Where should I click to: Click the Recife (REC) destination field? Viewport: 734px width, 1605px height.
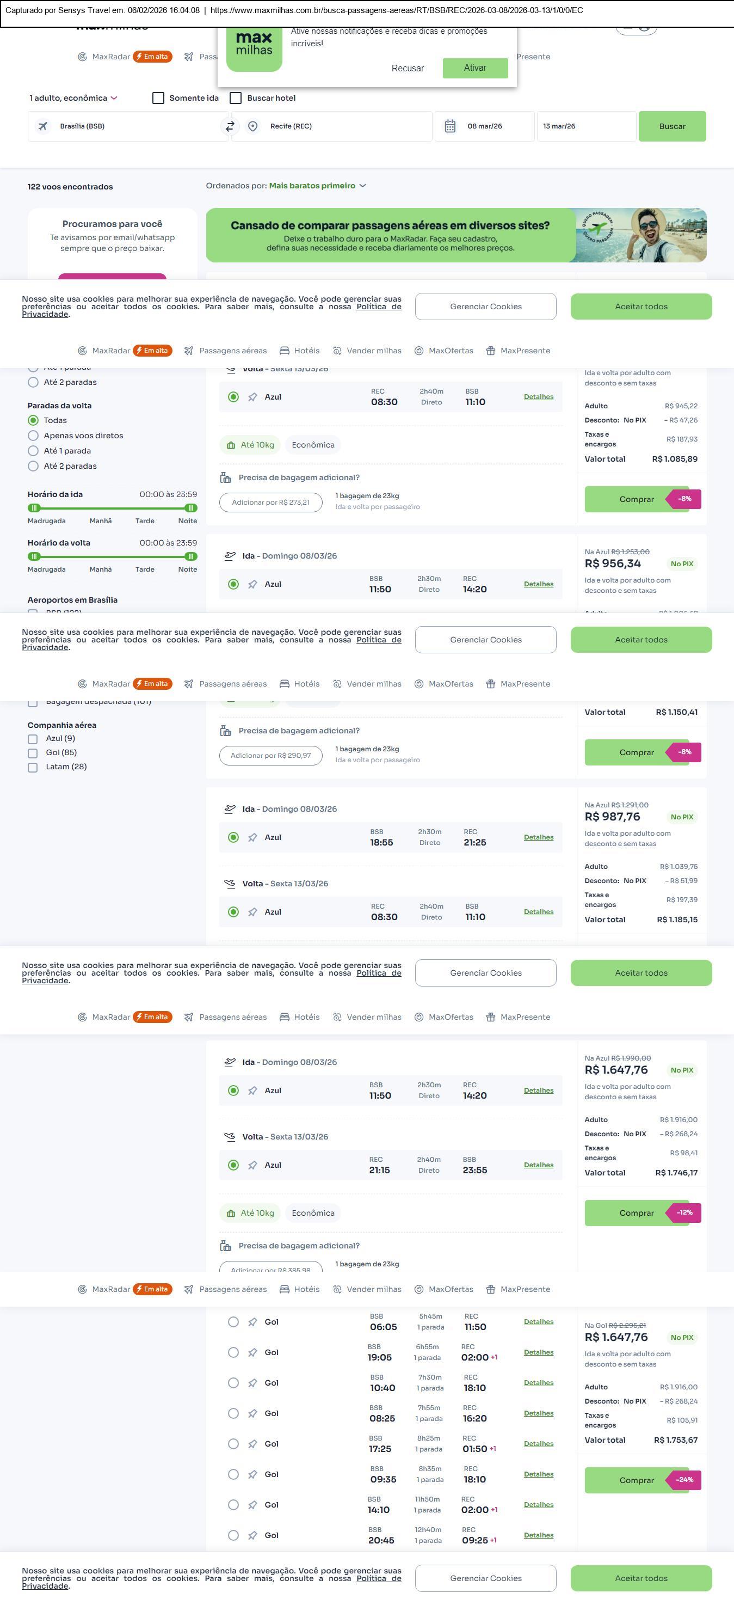[x=336, y=126]
